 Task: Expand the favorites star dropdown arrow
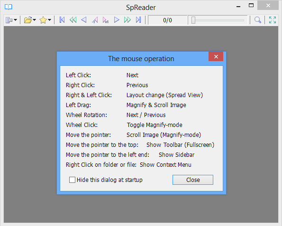49,20
